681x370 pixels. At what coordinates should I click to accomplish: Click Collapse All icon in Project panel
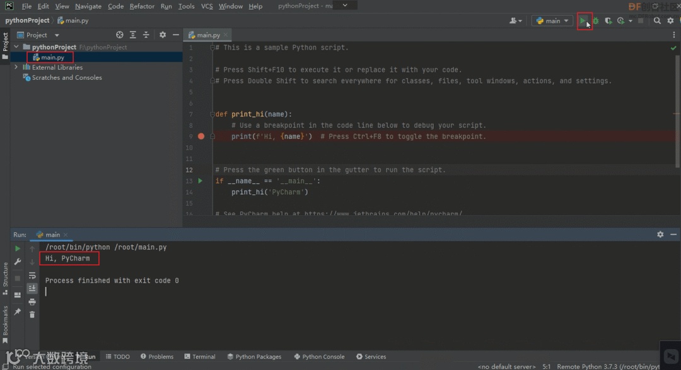(146, 35)
